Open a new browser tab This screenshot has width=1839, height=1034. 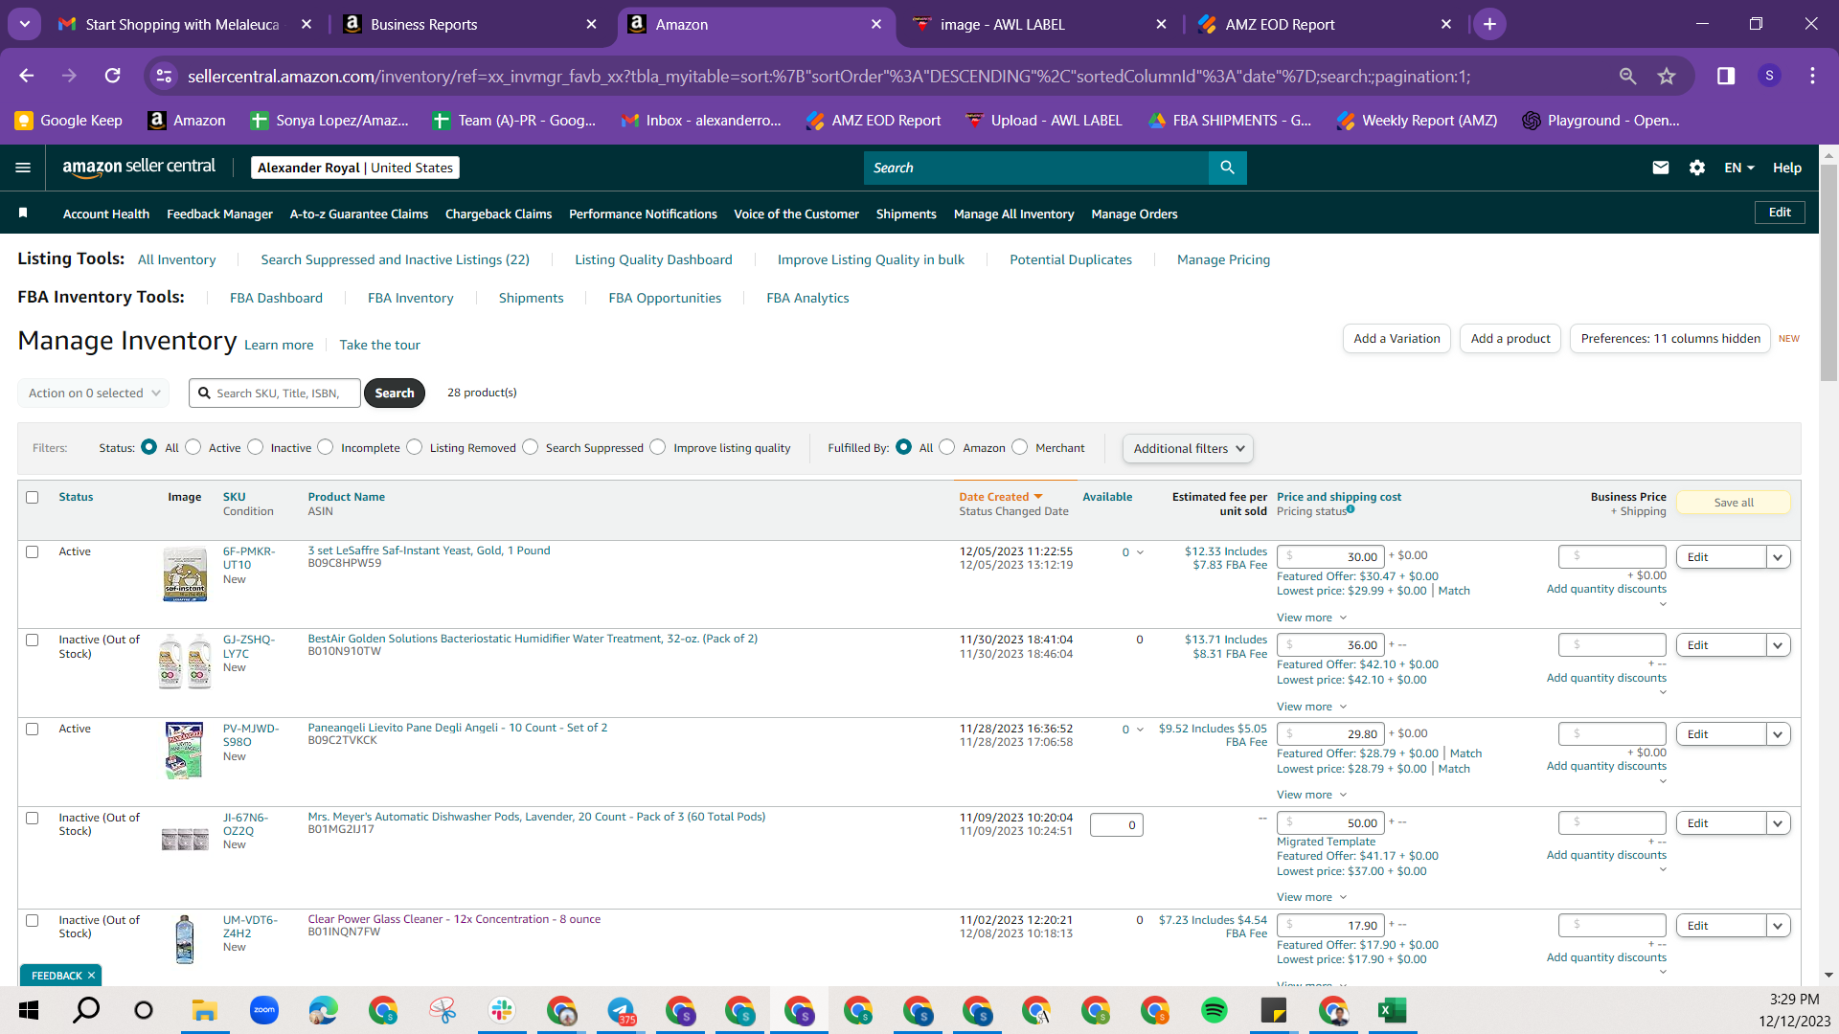[x=1489, y=24]
